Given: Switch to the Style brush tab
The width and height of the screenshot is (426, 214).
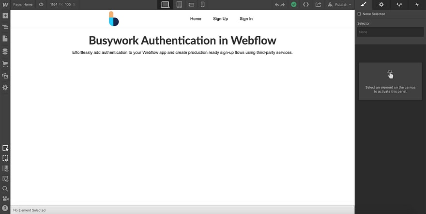Looking at the screenshot, I should pyautogui.click(x=364, y=5).
